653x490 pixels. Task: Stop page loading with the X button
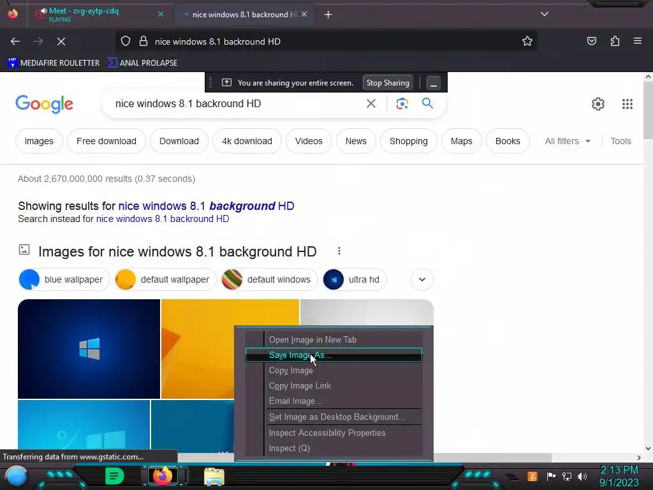coord(61,41)
